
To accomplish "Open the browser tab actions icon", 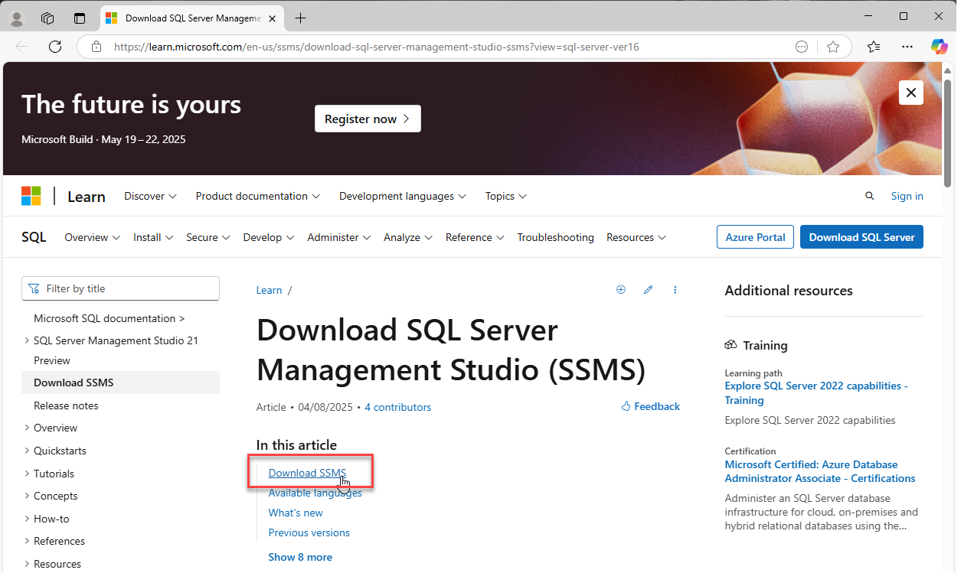I will pyautogui.click(x=80, y=18).
